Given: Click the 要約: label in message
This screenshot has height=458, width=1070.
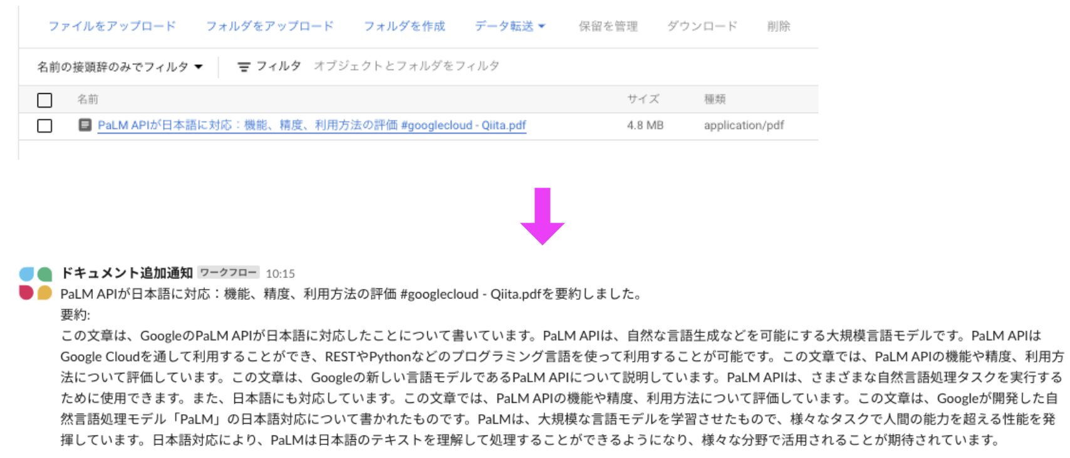Looking at the screenshot, I should [x=75, y=315].
